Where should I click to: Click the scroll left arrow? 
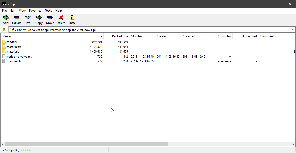[3, 144]
